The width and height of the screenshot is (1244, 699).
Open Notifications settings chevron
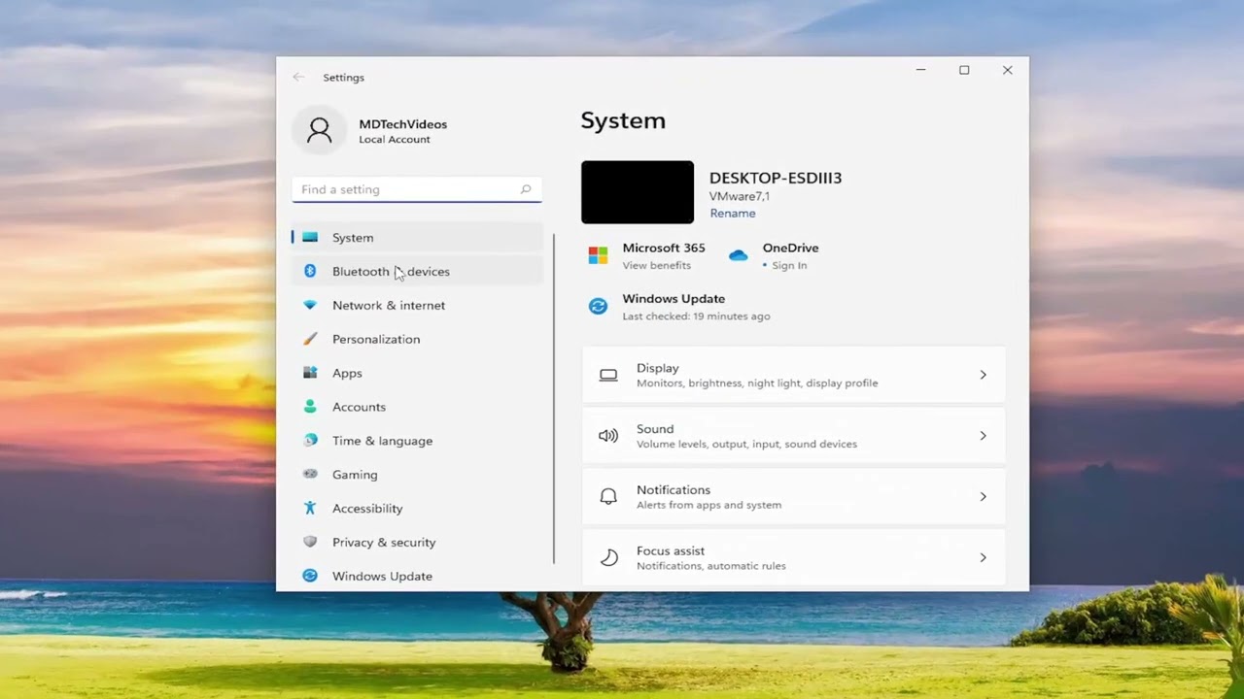coord(983,497)
